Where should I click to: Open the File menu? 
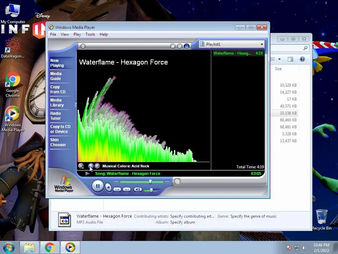pyautogui.click(x=53, y=34)
